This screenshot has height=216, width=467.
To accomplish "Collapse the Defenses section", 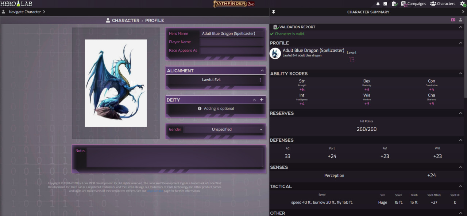I will (461, 140).
